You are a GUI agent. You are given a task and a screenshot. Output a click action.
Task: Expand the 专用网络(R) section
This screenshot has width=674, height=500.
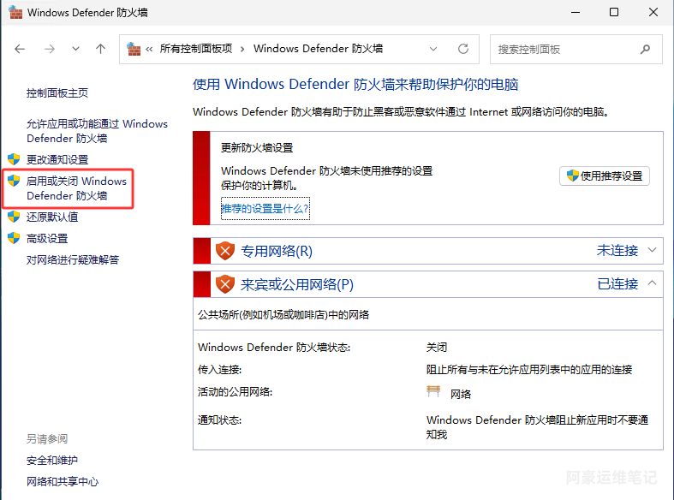[x=653, y=250]
